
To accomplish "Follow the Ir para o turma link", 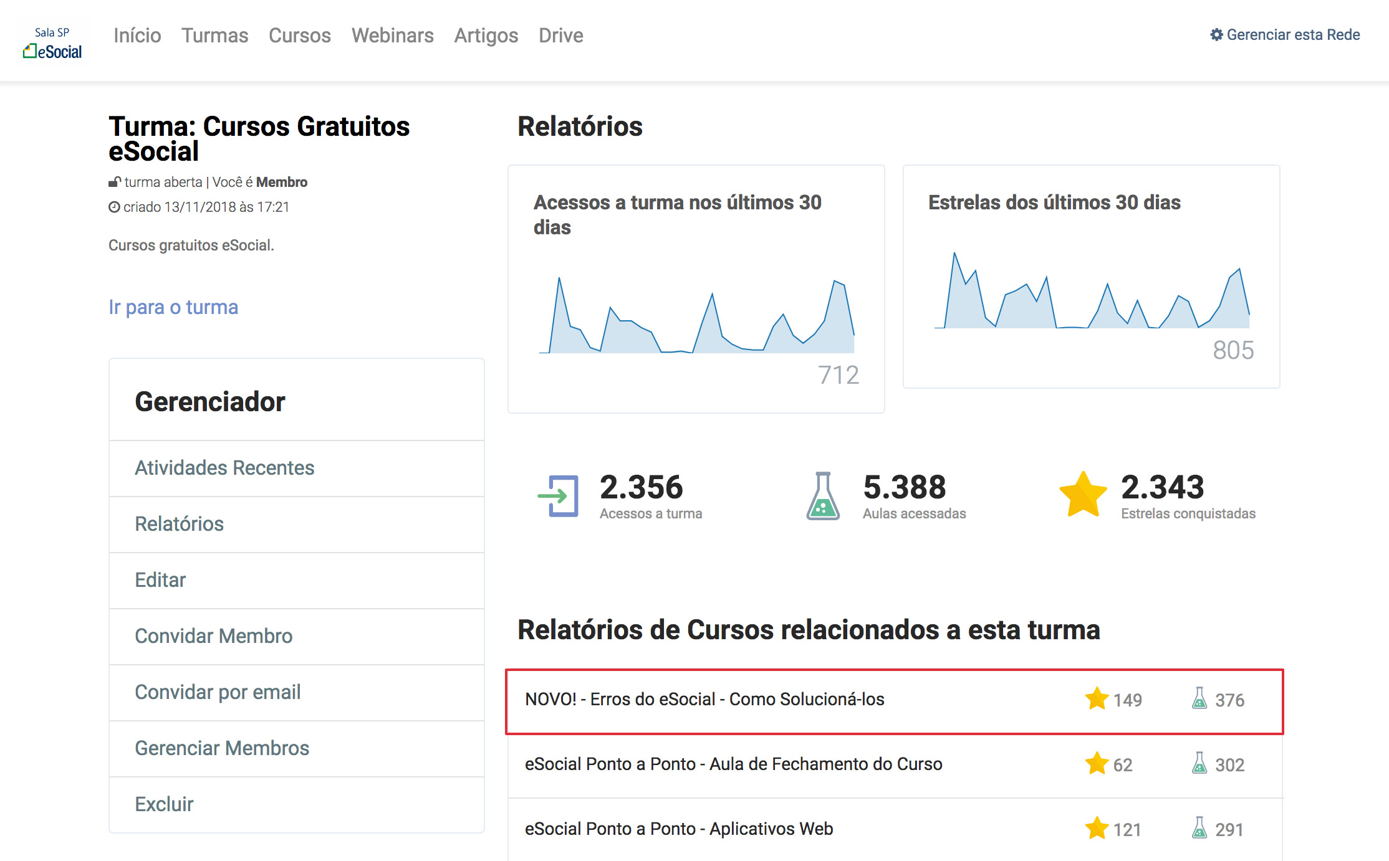I will coord(173,307).
